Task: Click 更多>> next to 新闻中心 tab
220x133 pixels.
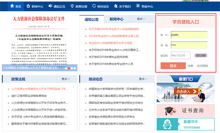Action: tap(141, 19)
